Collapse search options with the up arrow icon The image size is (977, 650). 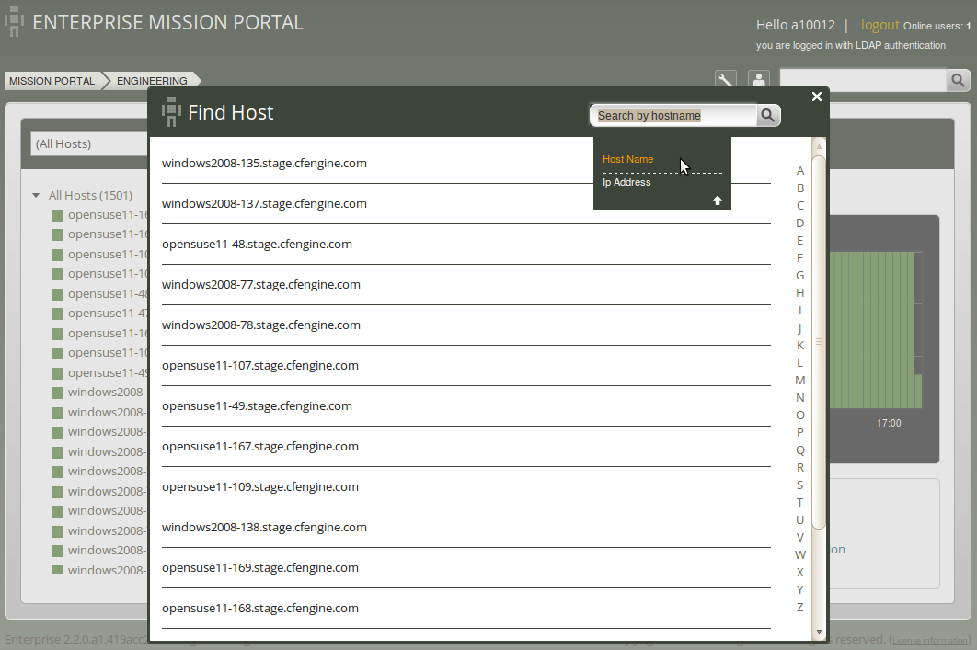pyautogui.click(x=718, y=200)
